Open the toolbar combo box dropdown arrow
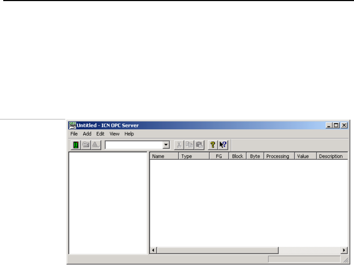This screenshot has width=354, height=265. (x=166, y=145)
